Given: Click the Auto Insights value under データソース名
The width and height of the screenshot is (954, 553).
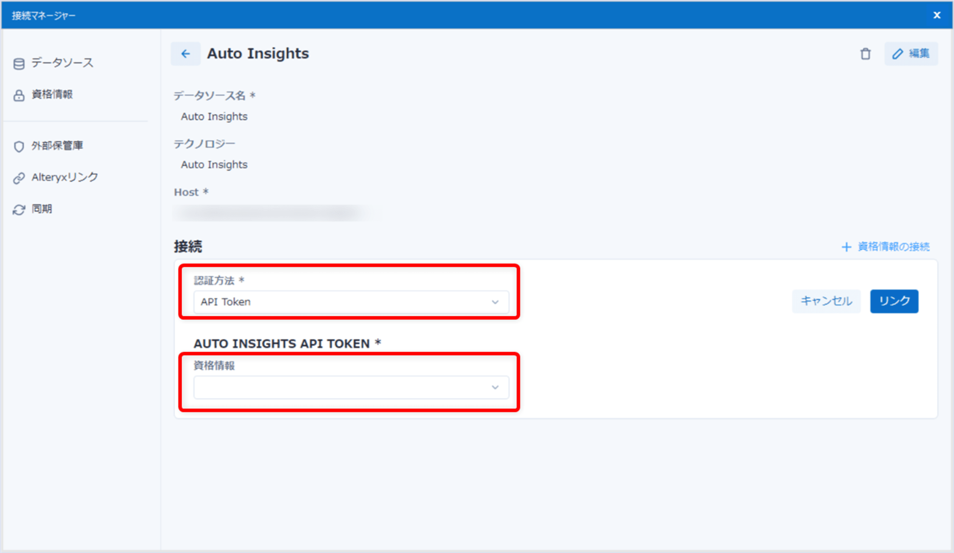Looking at the screenshot, I should click(214, 117).
